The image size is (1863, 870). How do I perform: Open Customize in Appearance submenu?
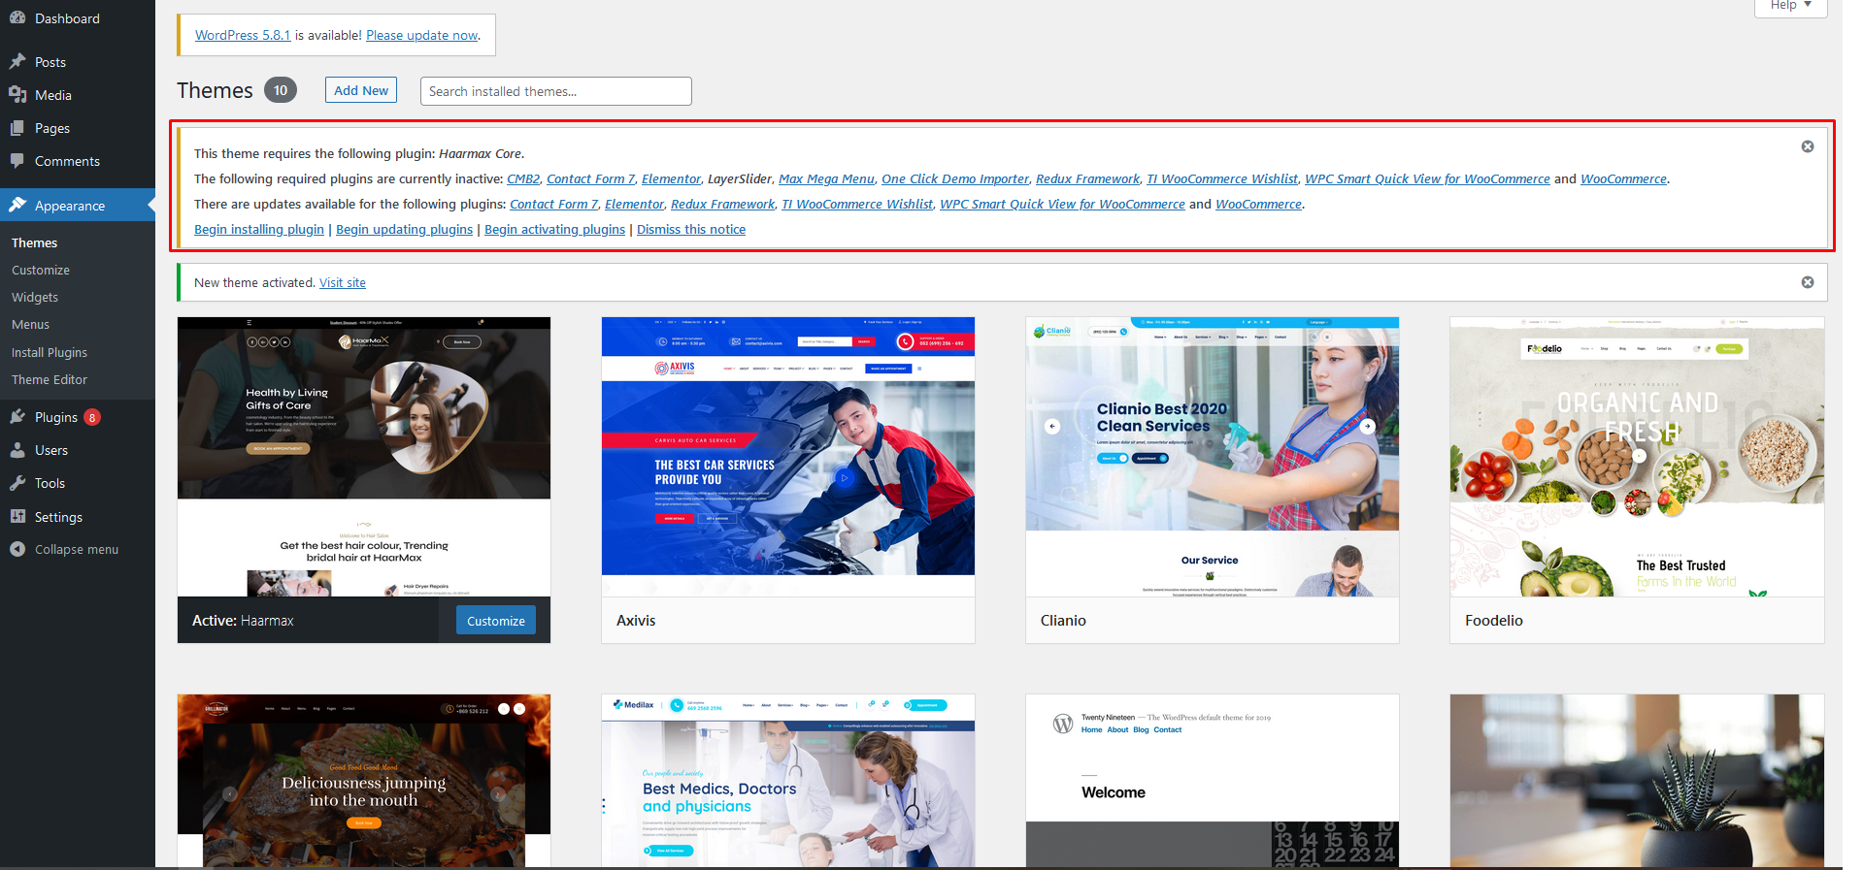tap(41, 270)
